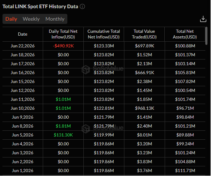This screenshot has height=176, width=211.
Task: Select the Jun 16,2026 date cell
Action: [22, 73]
